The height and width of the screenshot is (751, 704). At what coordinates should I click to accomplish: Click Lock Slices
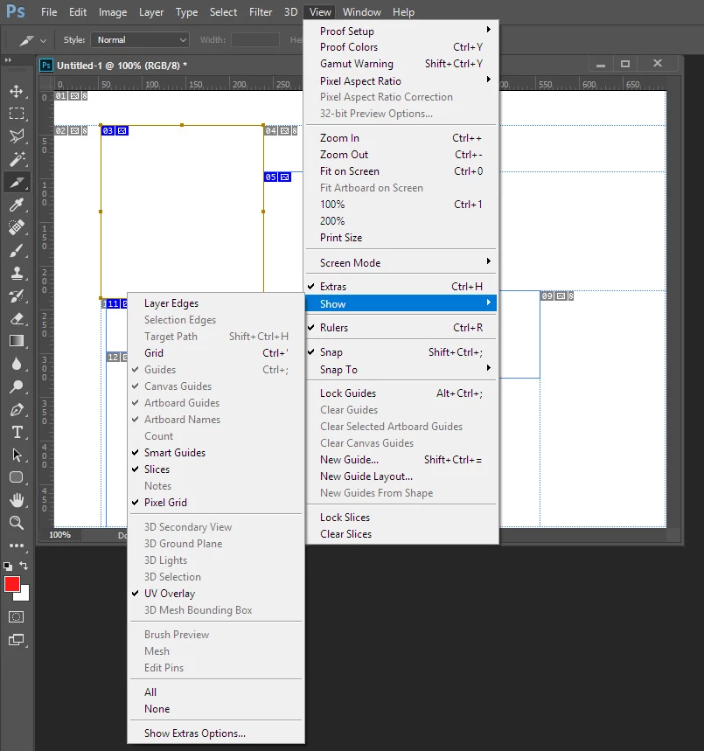[401, 518]
